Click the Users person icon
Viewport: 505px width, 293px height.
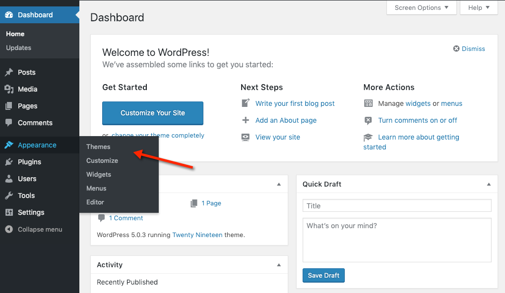9,179
